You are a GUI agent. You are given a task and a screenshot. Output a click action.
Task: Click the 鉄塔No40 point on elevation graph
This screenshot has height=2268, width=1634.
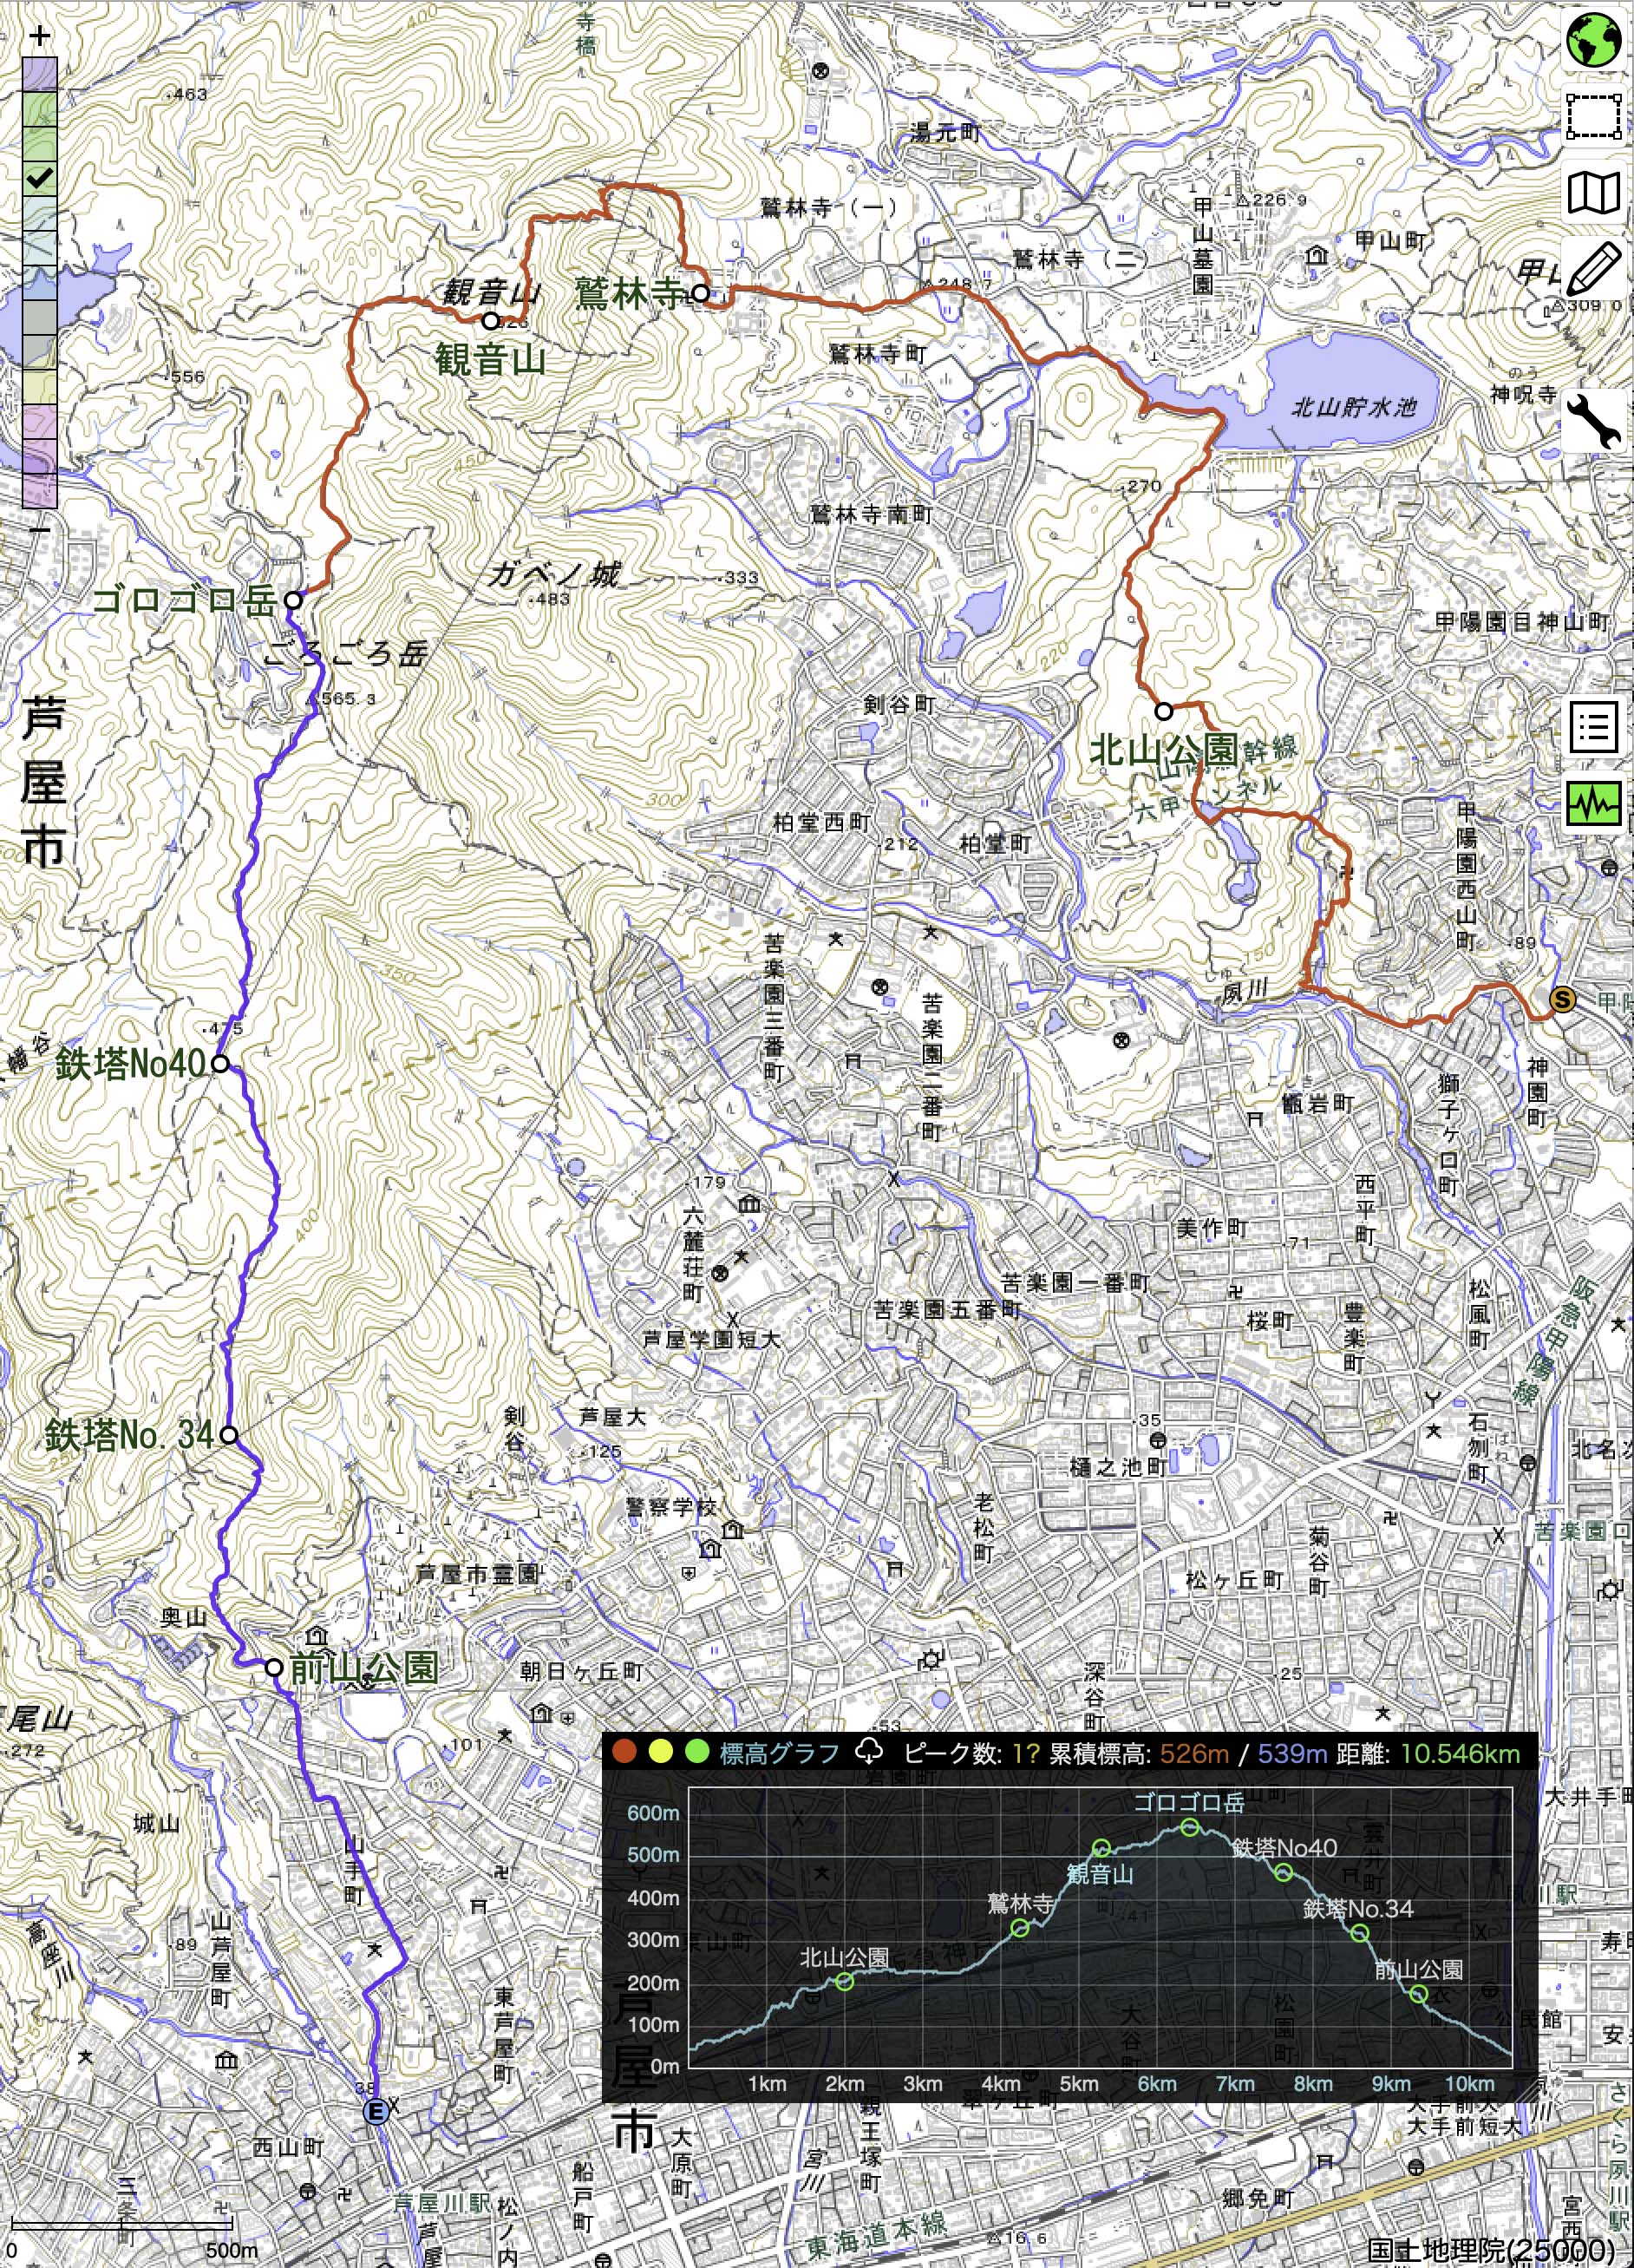click(x=1284, y=1872)
